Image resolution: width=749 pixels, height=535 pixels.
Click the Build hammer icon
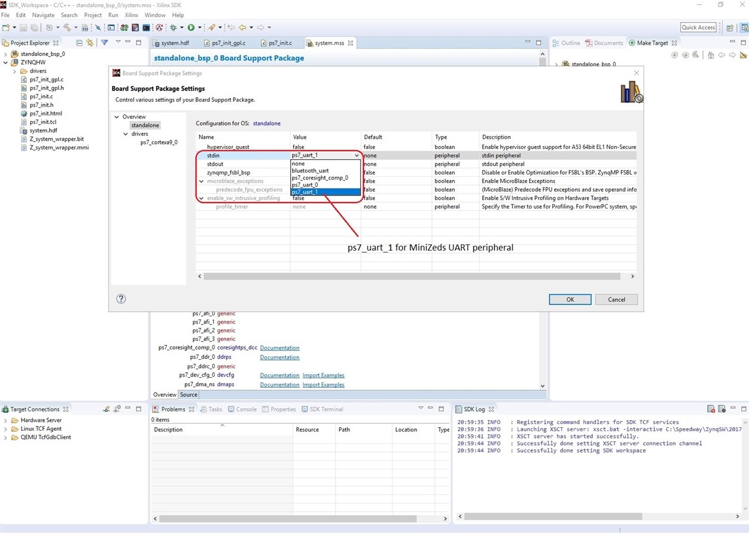tap(67, 27)
